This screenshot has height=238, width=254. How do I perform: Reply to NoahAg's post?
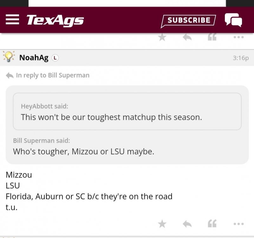(187, 224)
